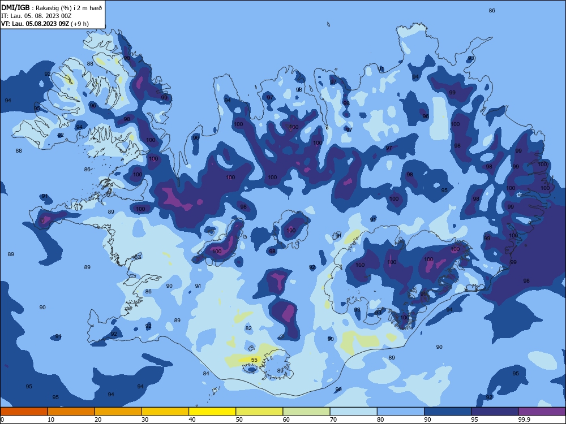Click the light blue 80–90 legend swatch
This screenshot has width=566, height=424.
click(x=401, y=412)
